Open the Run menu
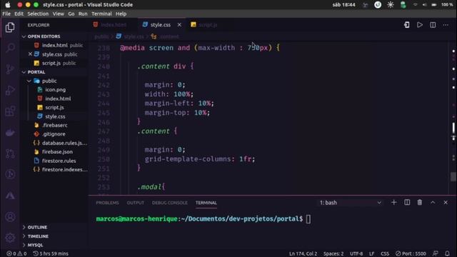 (x=83, y=14)
